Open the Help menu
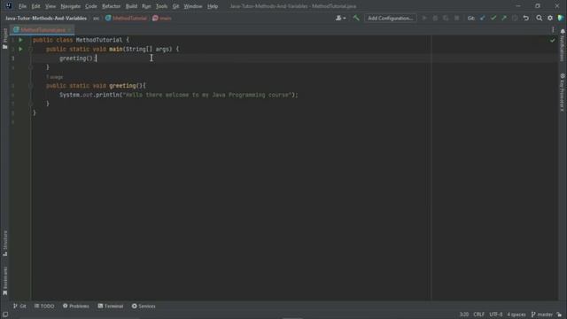This screenshot has height=319, width=567. [213, 6]
